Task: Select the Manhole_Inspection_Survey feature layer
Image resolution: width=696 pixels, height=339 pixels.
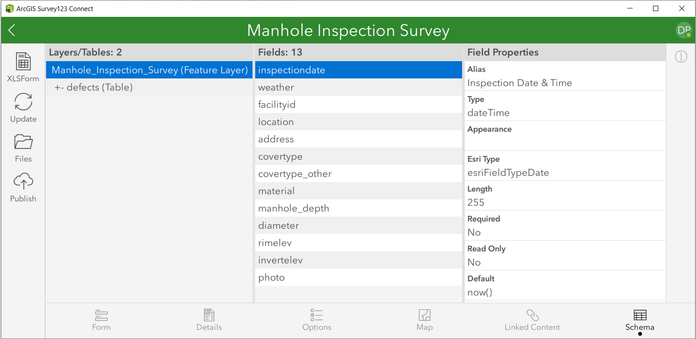Action: click(149, 70)
